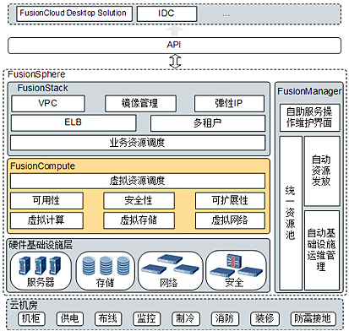
Task: Click the server icons labeled 服务器
Action: [40, 265]
